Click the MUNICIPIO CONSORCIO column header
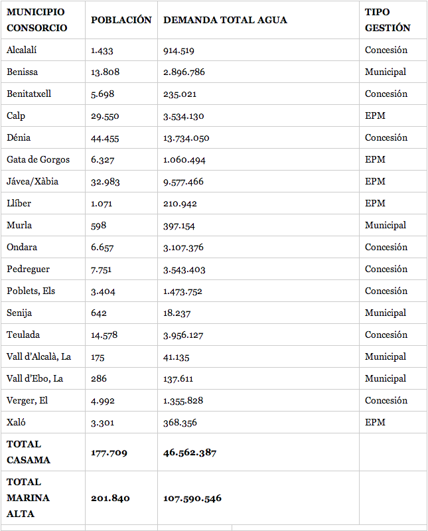 (x=36, y=20)
